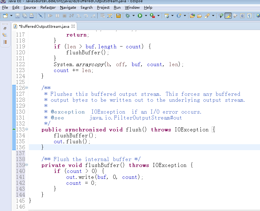Click the Save toolbar icon

pos(17,16)
